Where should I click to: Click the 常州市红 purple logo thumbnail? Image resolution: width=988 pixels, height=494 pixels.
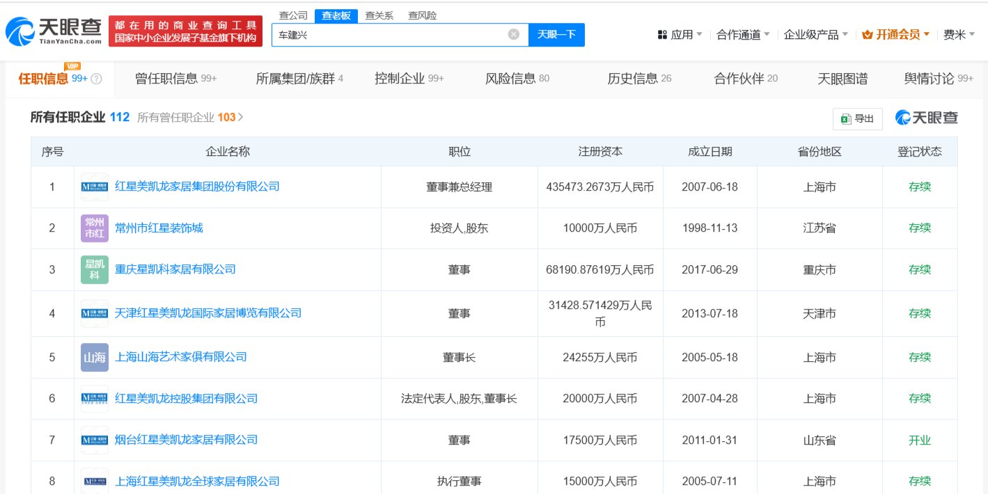pyautogui.click(x=94, y=228)
